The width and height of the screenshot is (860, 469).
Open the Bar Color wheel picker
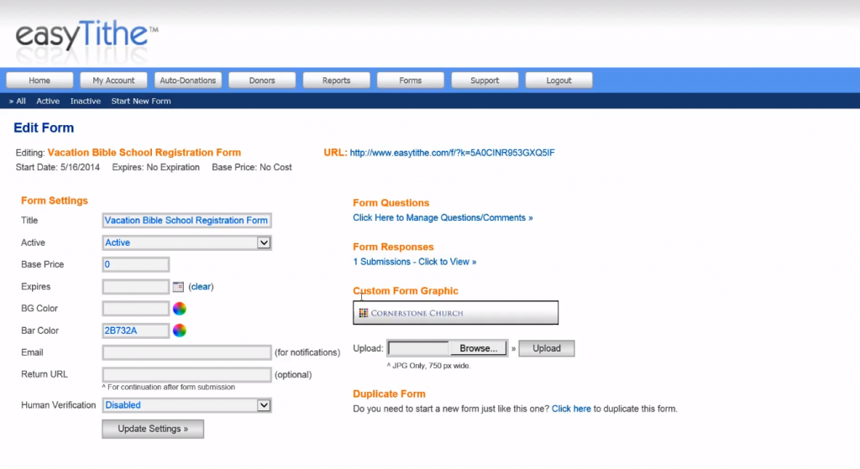(179, 331)
